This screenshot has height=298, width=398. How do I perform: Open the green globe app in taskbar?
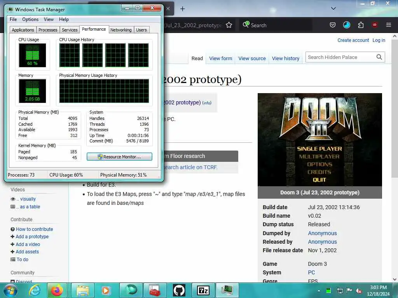131,290
